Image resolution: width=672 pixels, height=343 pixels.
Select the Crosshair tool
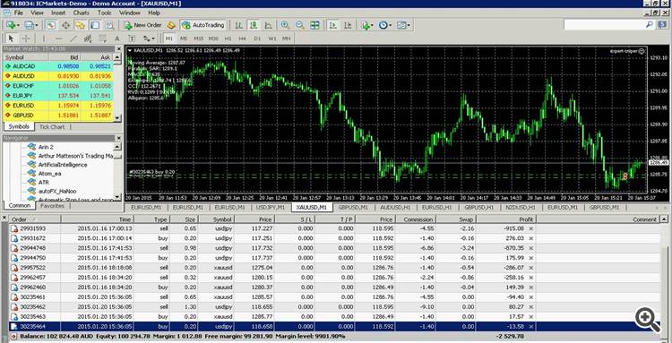point(26,39)
